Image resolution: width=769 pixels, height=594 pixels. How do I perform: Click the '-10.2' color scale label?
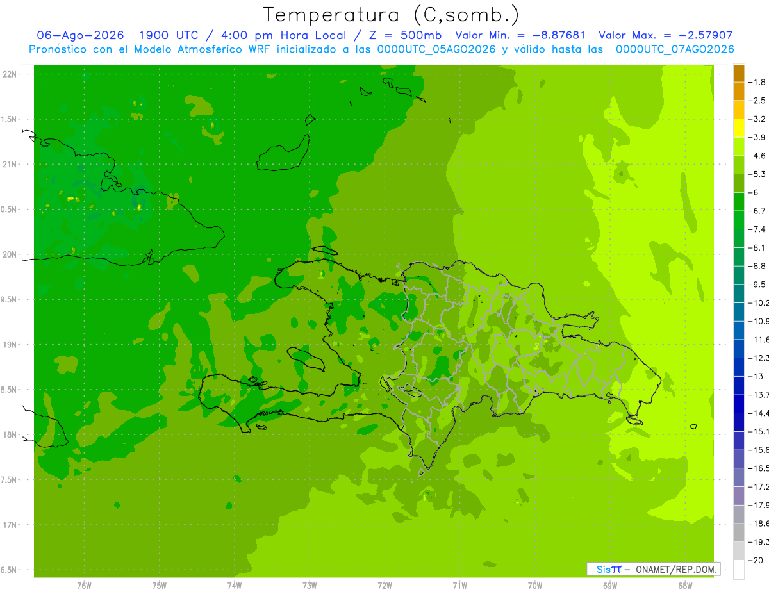click(759, 302)
